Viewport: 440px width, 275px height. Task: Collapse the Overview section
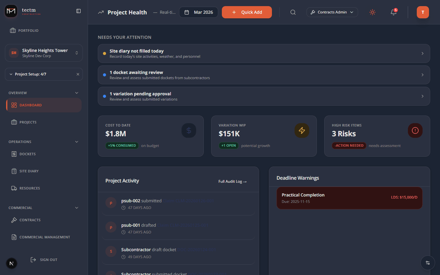tap(76, 93)
